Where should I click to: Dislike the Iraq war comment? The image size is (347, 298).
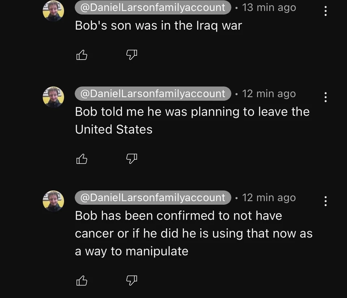132,55
